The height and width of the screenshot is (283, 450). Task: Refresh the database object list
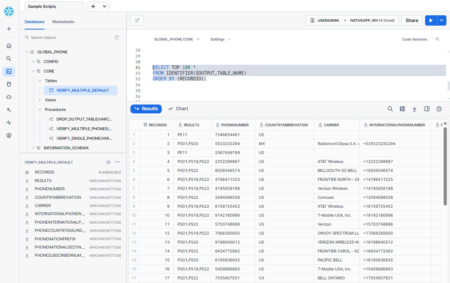[x=117, y=37]
